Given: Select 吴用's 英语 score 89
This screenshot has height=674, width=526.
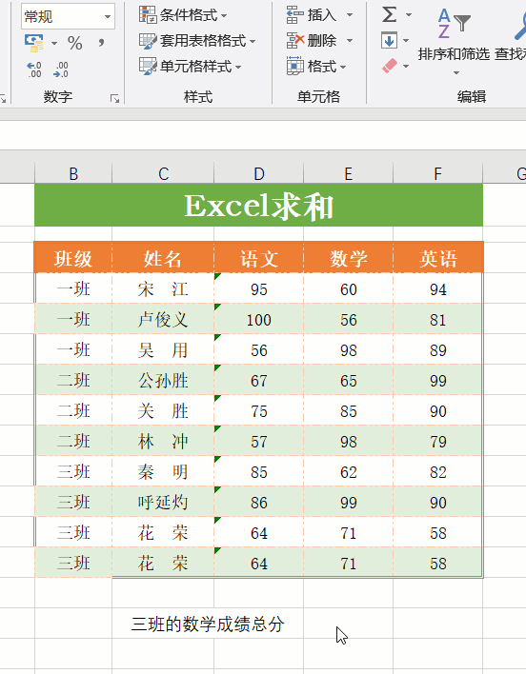Looking at the screenshot, I should [437, 349].
